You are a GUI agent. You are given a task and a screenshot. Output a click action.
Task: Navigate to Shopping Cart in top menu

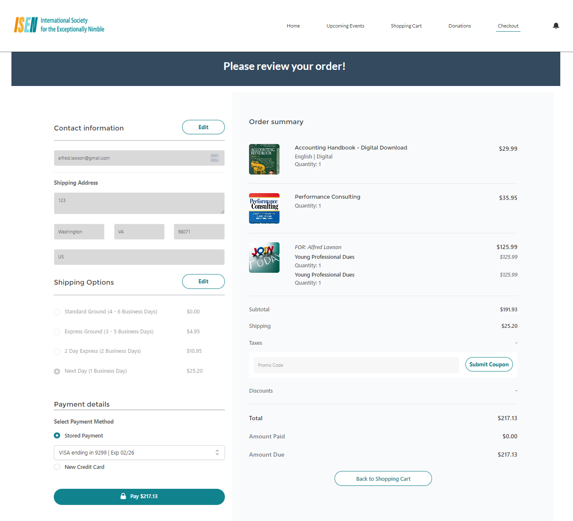[x=406, y=26]
